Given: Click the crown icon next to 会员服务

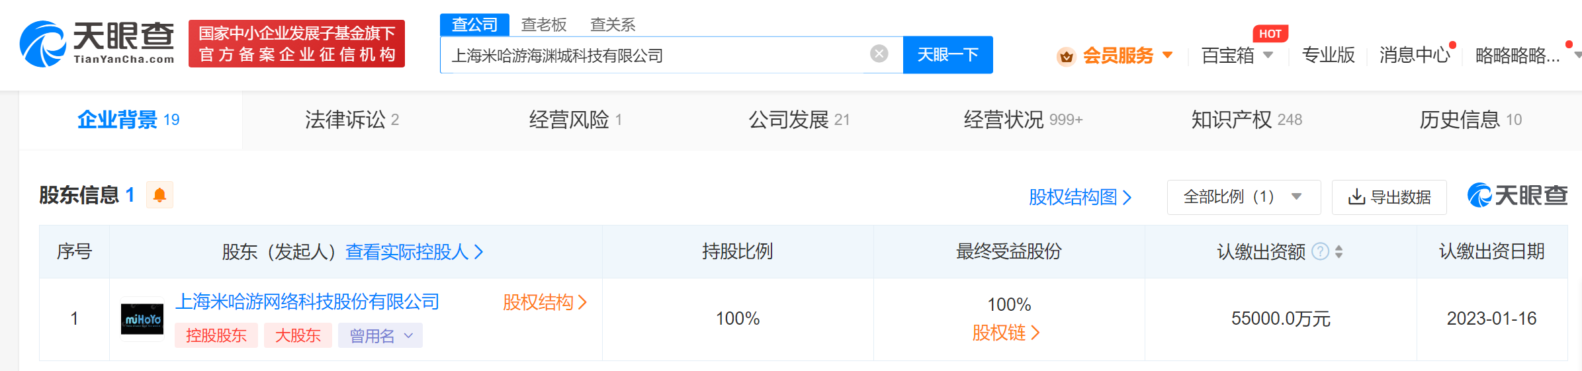Looking at the screenshot, I should pyautogui.click(x=1066, y=56).
